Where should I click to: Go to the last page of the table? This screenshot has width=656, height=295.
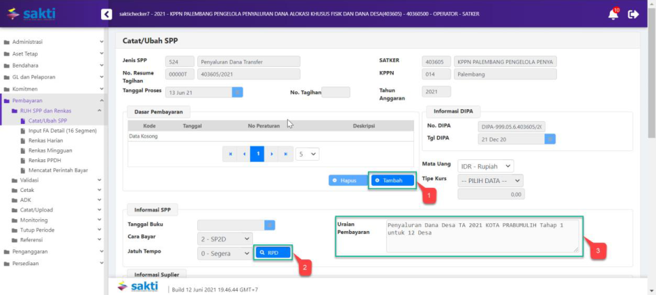[284, 154]
